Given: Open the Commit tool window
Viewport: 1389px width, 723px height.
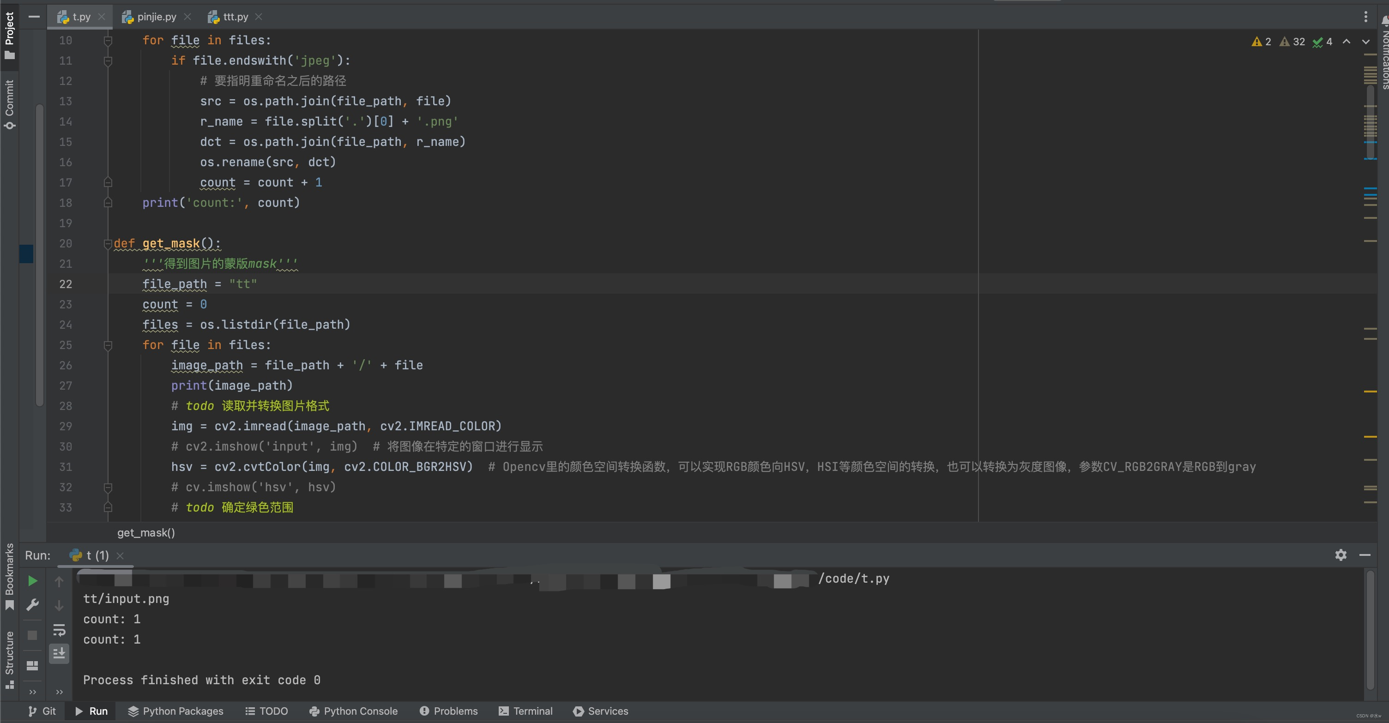Looking at the screenshot, I should (x=10, y=102).
